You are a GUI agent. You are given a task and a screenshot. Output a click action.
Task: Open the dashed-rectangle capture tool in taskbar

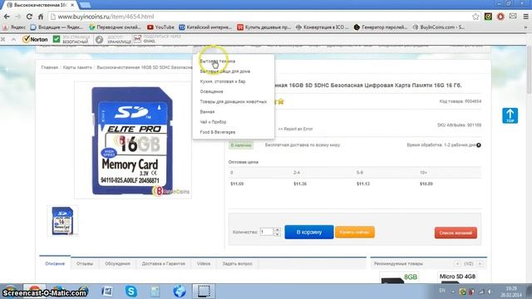204,292
